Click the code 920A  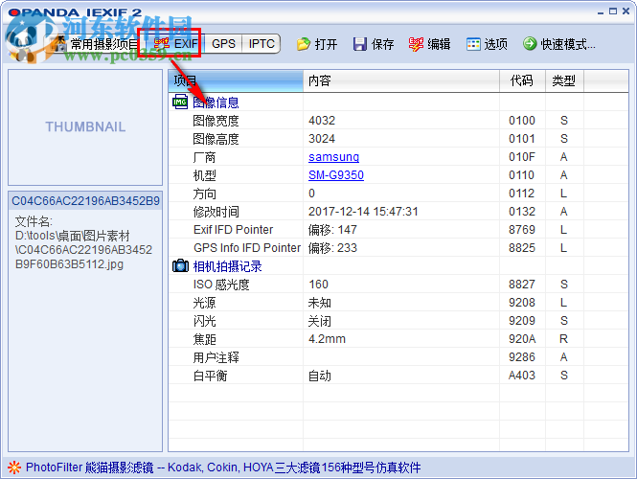click(522, 339)
